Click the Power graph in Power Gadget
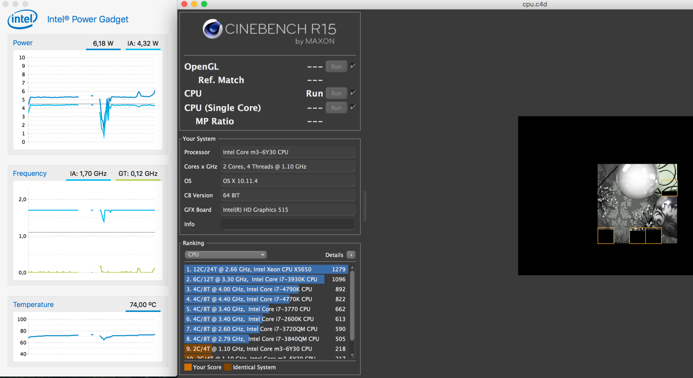This screenshot has width=693, height=378. click(x=88, y=100)
